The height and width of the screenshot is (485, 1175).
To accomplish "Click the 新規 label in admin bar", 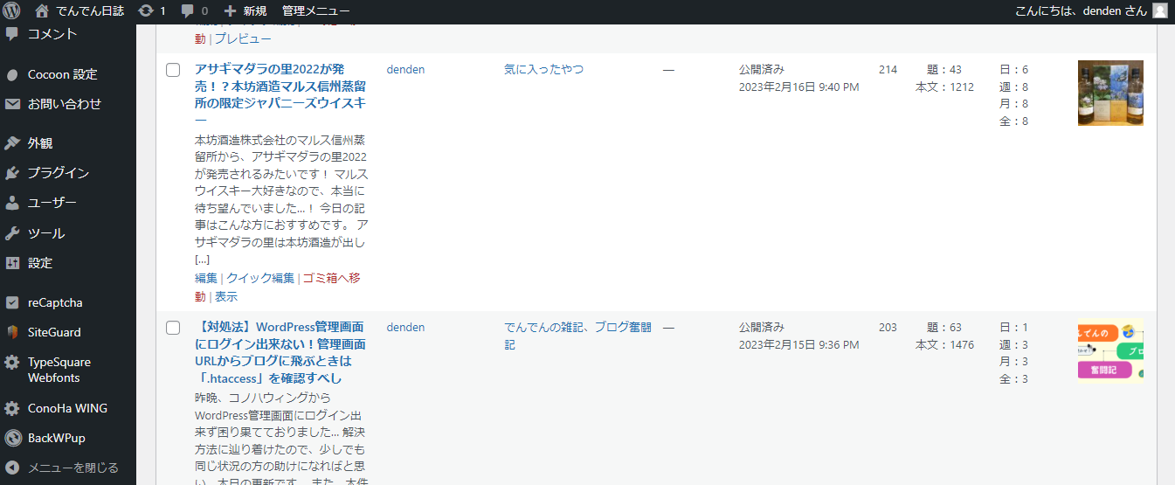I will tap(255, 11).
